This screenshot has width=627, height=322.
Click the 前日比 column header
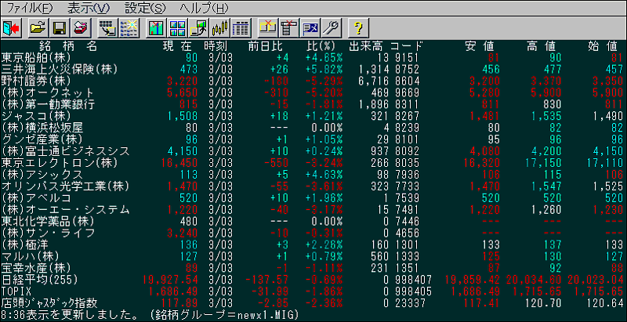tap(263, 45)
